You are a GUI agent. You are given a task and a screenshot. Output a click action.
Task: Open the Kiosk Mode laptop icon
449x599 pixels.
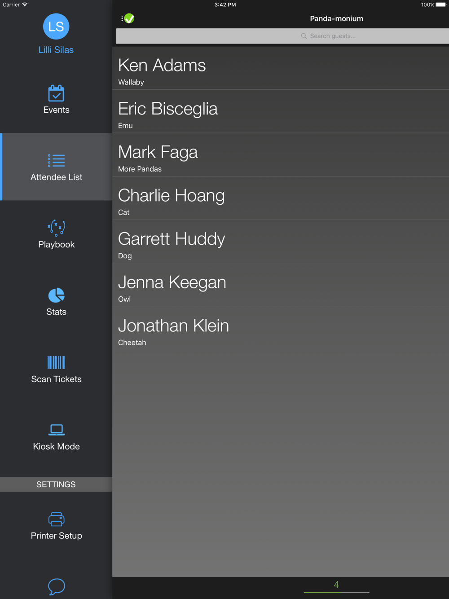point(56,430)
